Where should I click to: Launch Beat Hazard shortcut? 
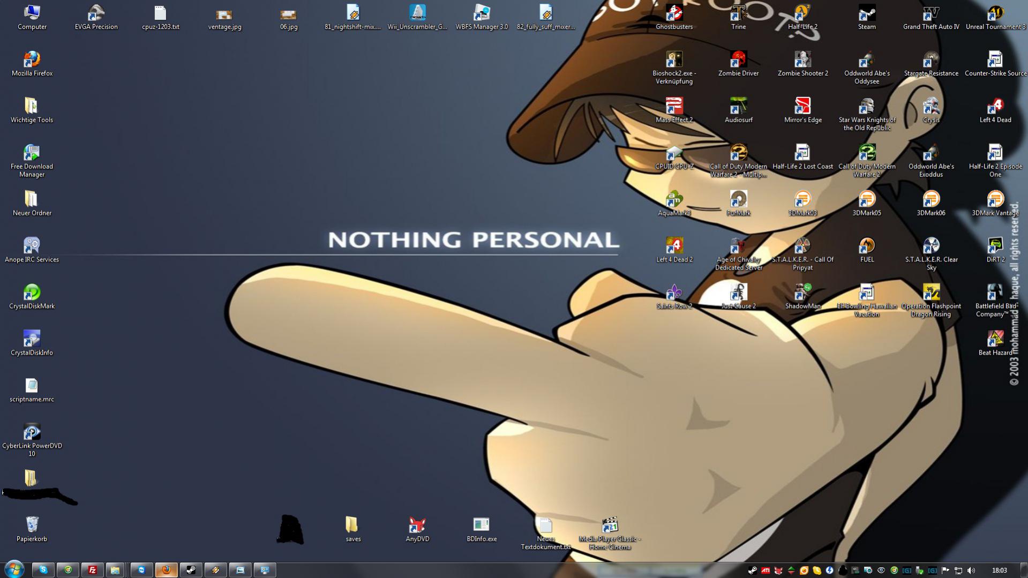tap(995, 343)
